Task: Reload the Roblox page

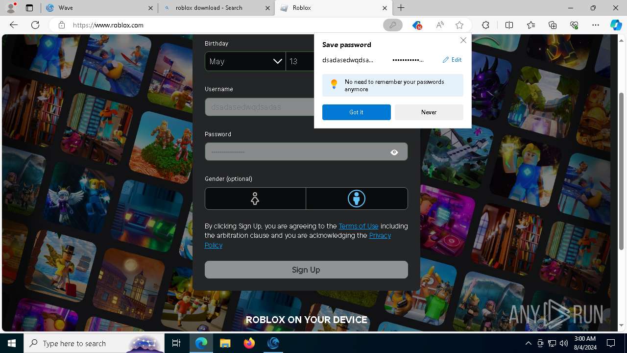Action: tap(35, 25)
